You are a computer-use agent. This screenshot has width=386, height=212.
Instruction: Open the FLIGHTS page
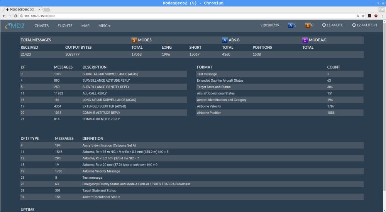pos(65,26)
